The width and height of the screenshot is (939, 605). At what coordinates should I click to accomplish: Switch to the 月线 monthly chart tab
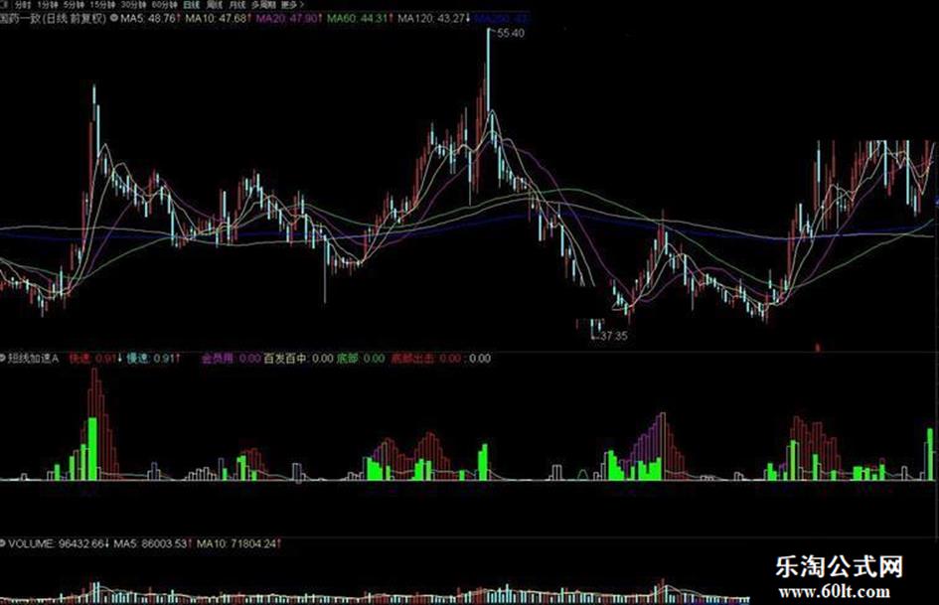tap(237, 5)
